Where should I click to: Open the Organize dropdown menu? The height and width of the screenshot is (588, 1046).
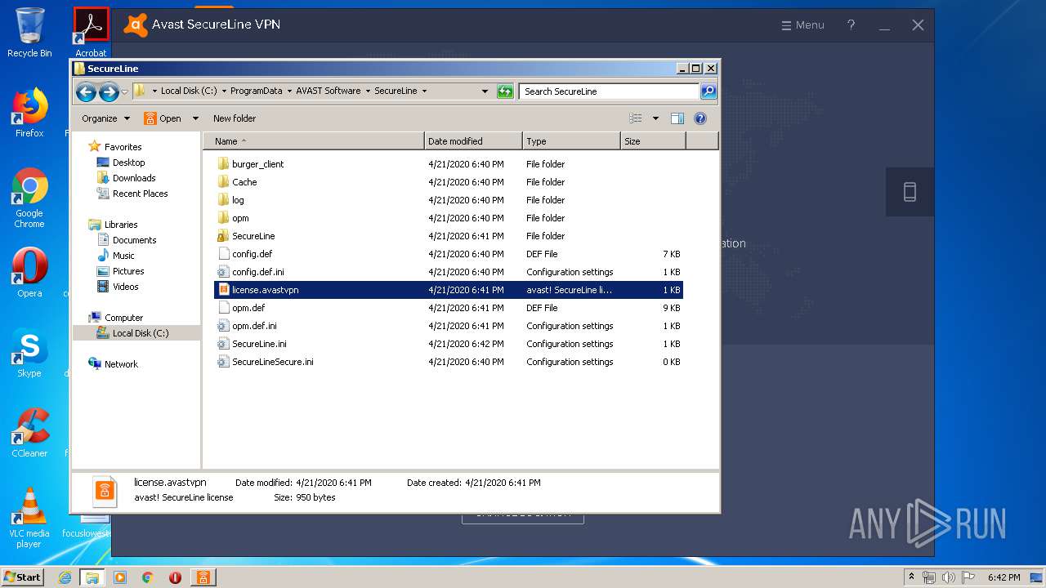(105, 118)
